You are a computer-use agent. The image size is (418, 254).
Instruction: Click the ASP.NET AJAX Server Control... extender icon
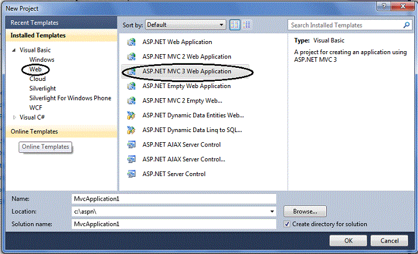pyautogui.click(x=131, y=159)
